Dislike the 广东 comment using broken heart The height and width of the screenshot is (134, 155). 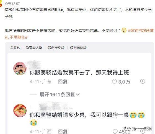tap(143, 82)
